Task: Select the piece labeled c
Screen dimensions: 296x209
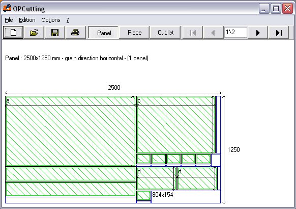Action: (x=174, y=125)
